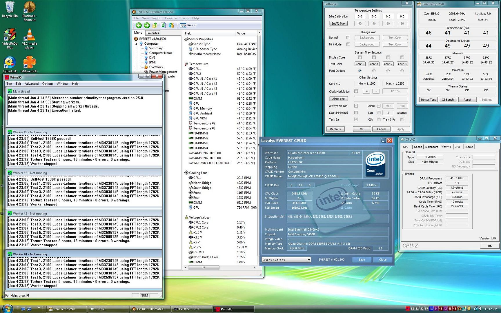Image resolution: width=501 pixels, height=313 pixels.
Task: Enable the CSV checkbox in Settings
Action: (x=379, y=119)
